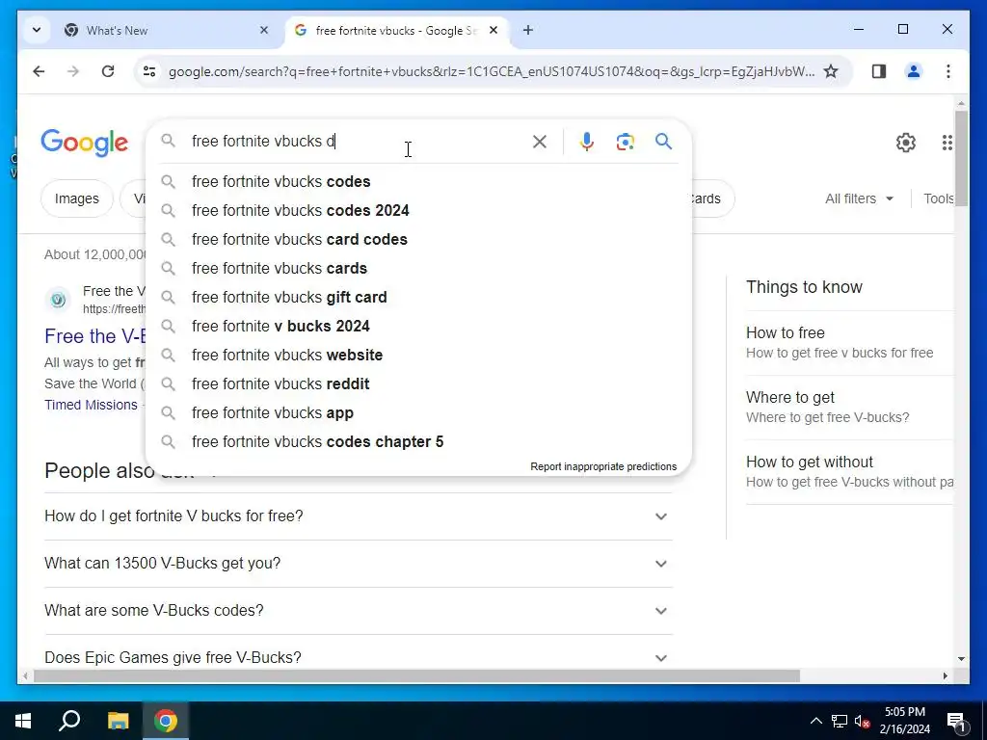Click into the Google search input
Image resolution: width=987 pixels, height=740 pixels.
(359, 142)
